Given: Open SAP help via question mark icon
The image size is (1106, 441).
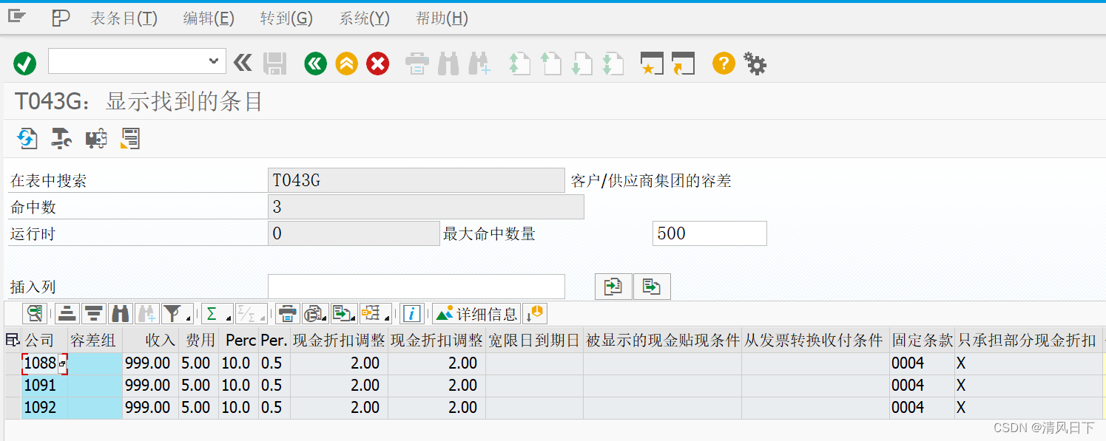Looking at the screenshot, I should click(x=723, y=64).
